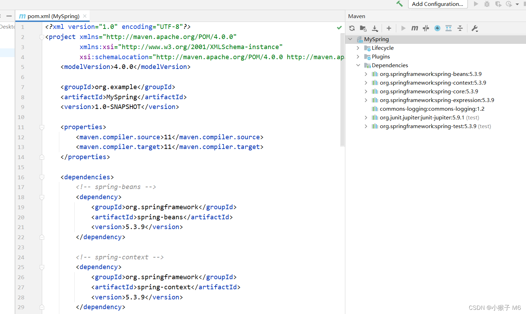Fold the project element at line 2
This screenshot has height=314, width=526.
click(x=42, y=37)
